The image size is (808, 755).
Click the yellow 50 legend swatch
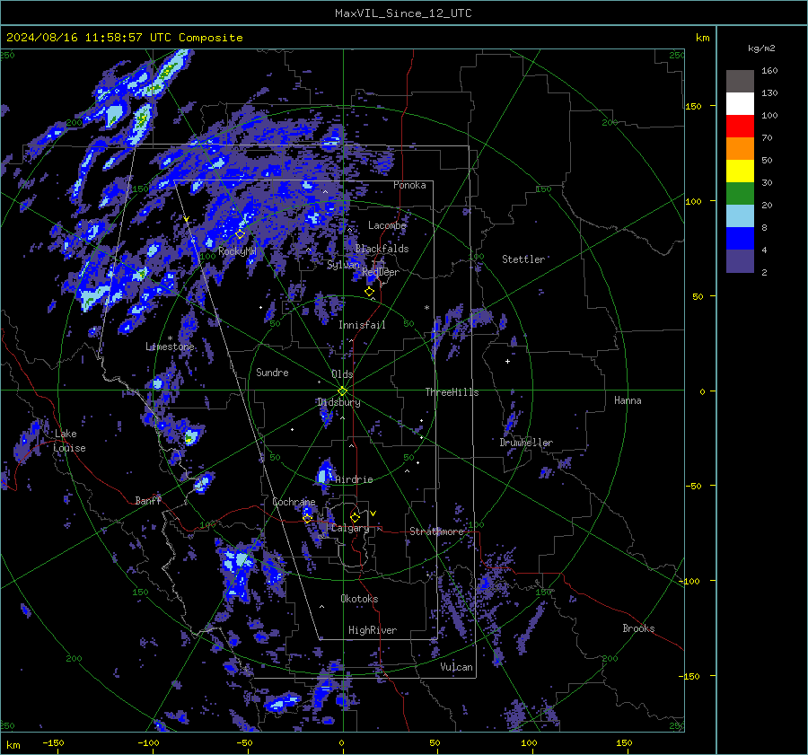point(740,171)
